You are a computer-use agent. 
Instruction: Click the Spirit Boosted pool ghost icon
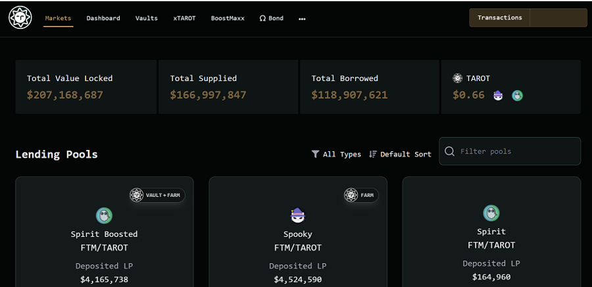coord(104,216)
